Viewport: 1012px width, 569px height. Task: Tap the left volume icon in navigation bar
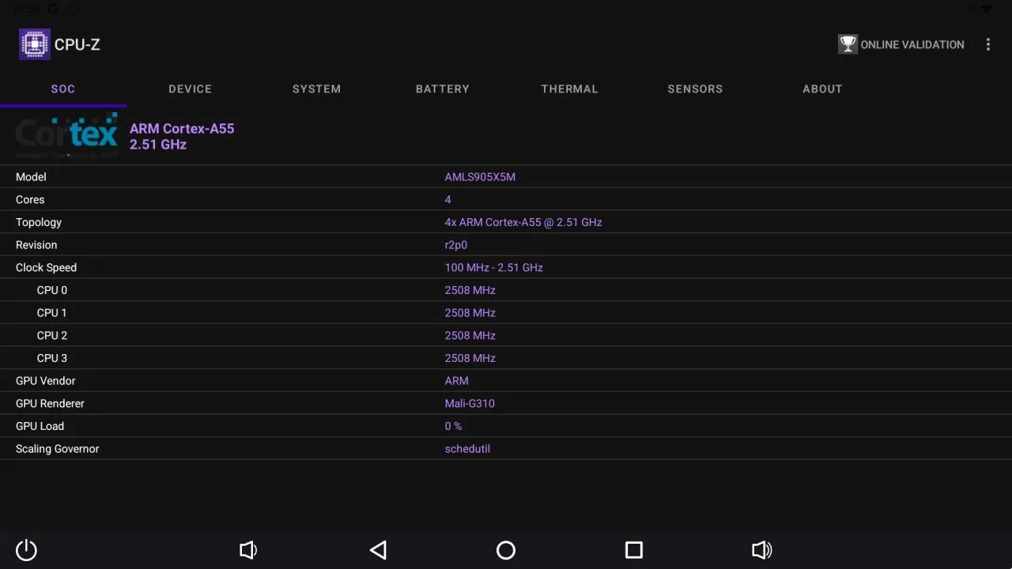point(248,550)
